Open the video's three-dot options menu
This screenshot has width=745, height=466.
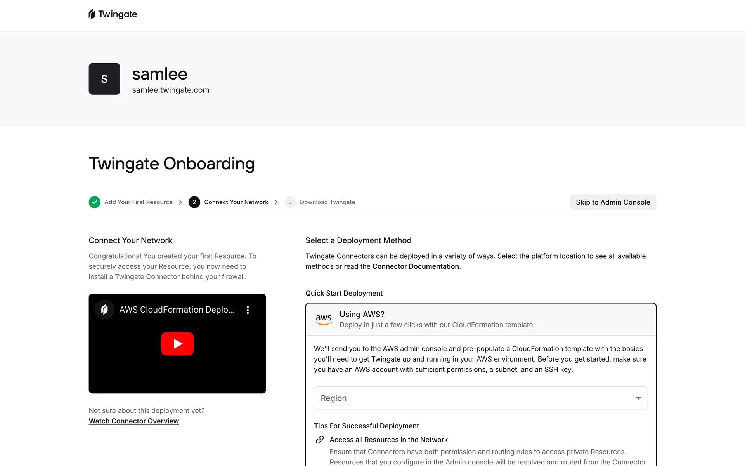point(248,310)
